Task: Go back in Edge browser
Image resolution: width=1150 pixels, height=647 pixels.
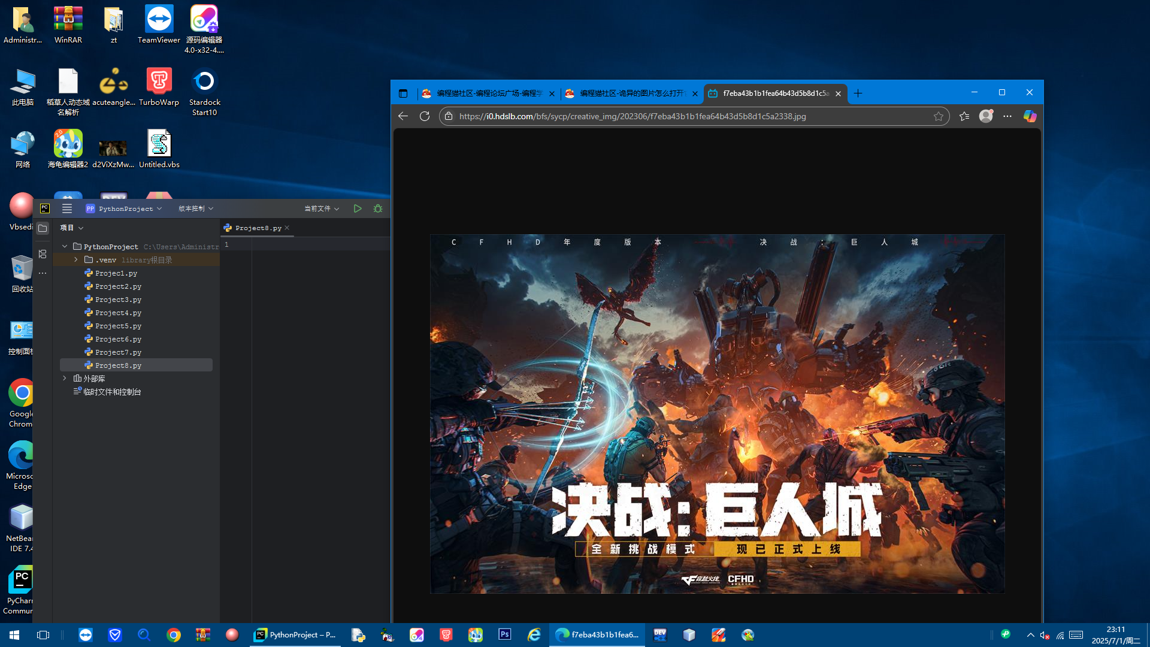Action: click(403, 116)
